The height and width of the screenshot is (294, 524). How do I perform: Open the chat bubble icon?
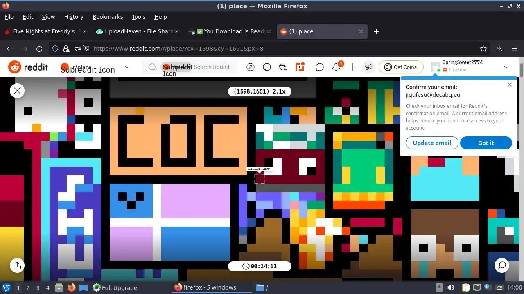click(x=320, y=67)
